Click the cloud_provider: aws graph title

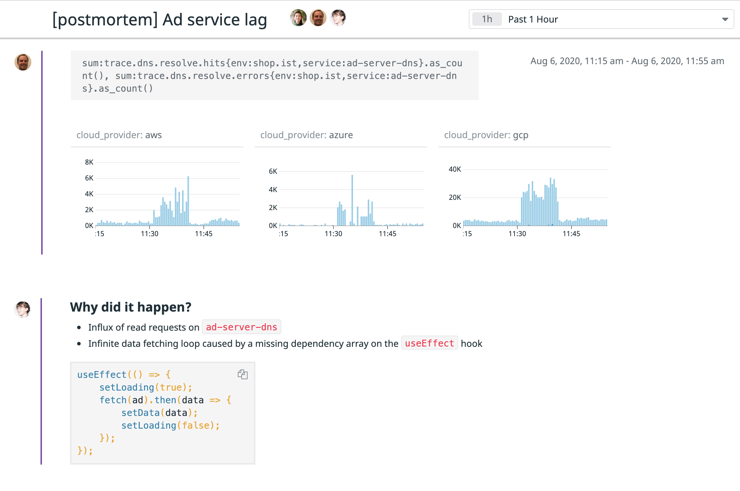(x=119, y=135)
